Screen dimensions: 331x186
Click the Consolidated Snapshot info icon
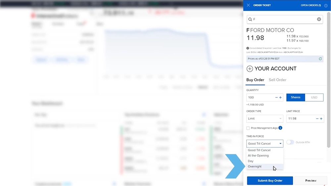(248, 48)
